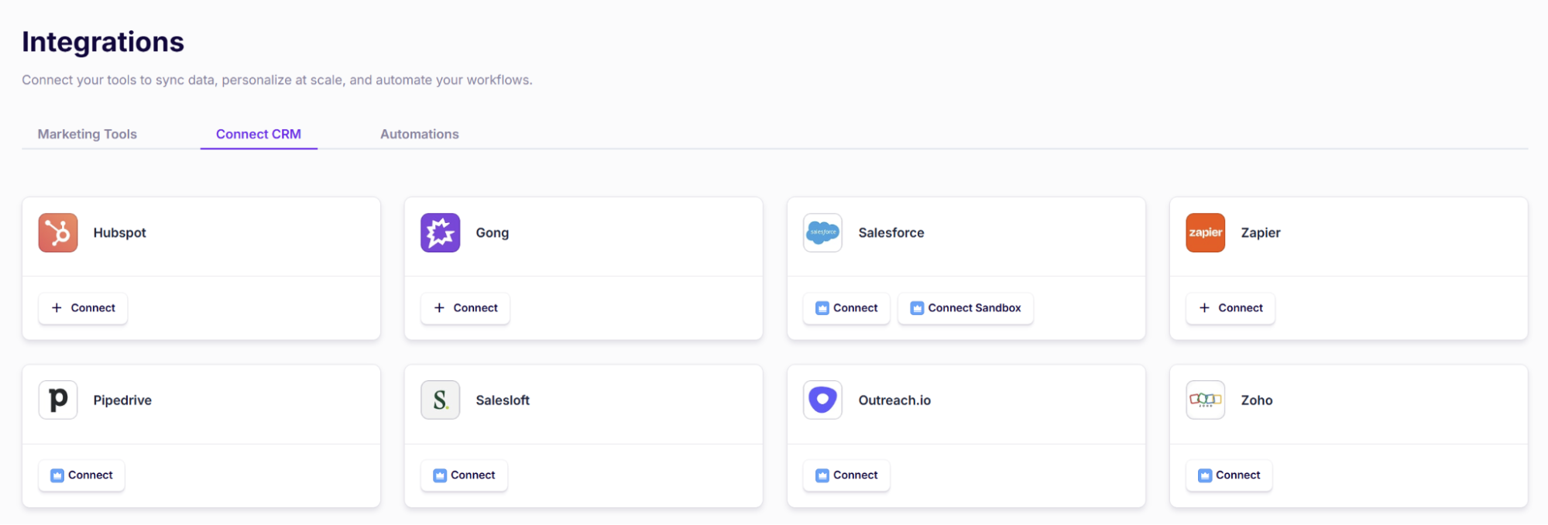This screenshot has width=1548, height=525.
Task: Click the Zoho card title text
Action: point(1257,400)
